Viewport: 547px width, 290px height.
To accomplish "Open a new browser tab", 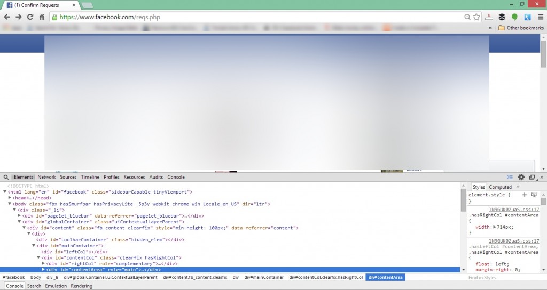I will [x=87, y=5].
